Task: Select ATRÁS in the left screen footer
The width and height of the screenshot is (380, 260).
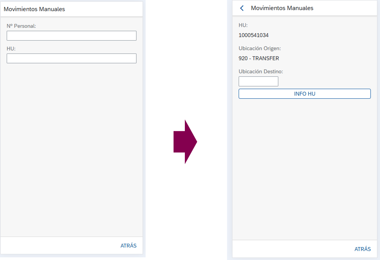Action: pyautogui.click(x=128, y=245)
